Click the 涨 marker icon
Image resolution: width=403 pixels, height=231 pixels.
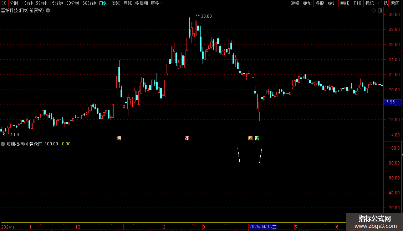pyautogui.click(x=187, y=138)
